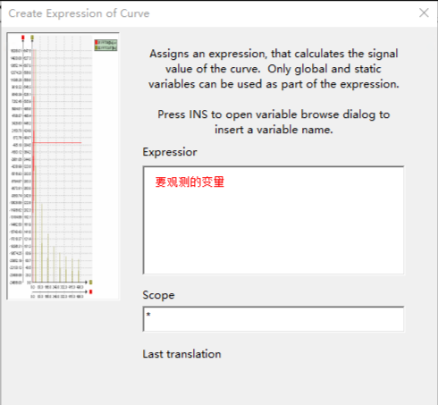Click the red horizontal line in chart
This screenshot has height=405, width=438.
57,143
